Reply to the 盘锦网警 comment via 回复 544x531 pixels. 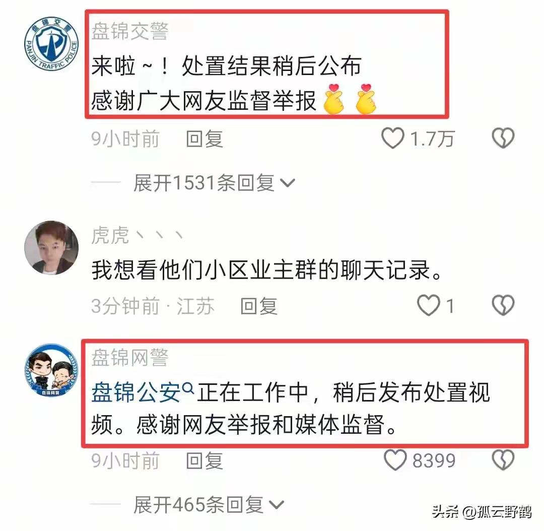pos(205,460)
